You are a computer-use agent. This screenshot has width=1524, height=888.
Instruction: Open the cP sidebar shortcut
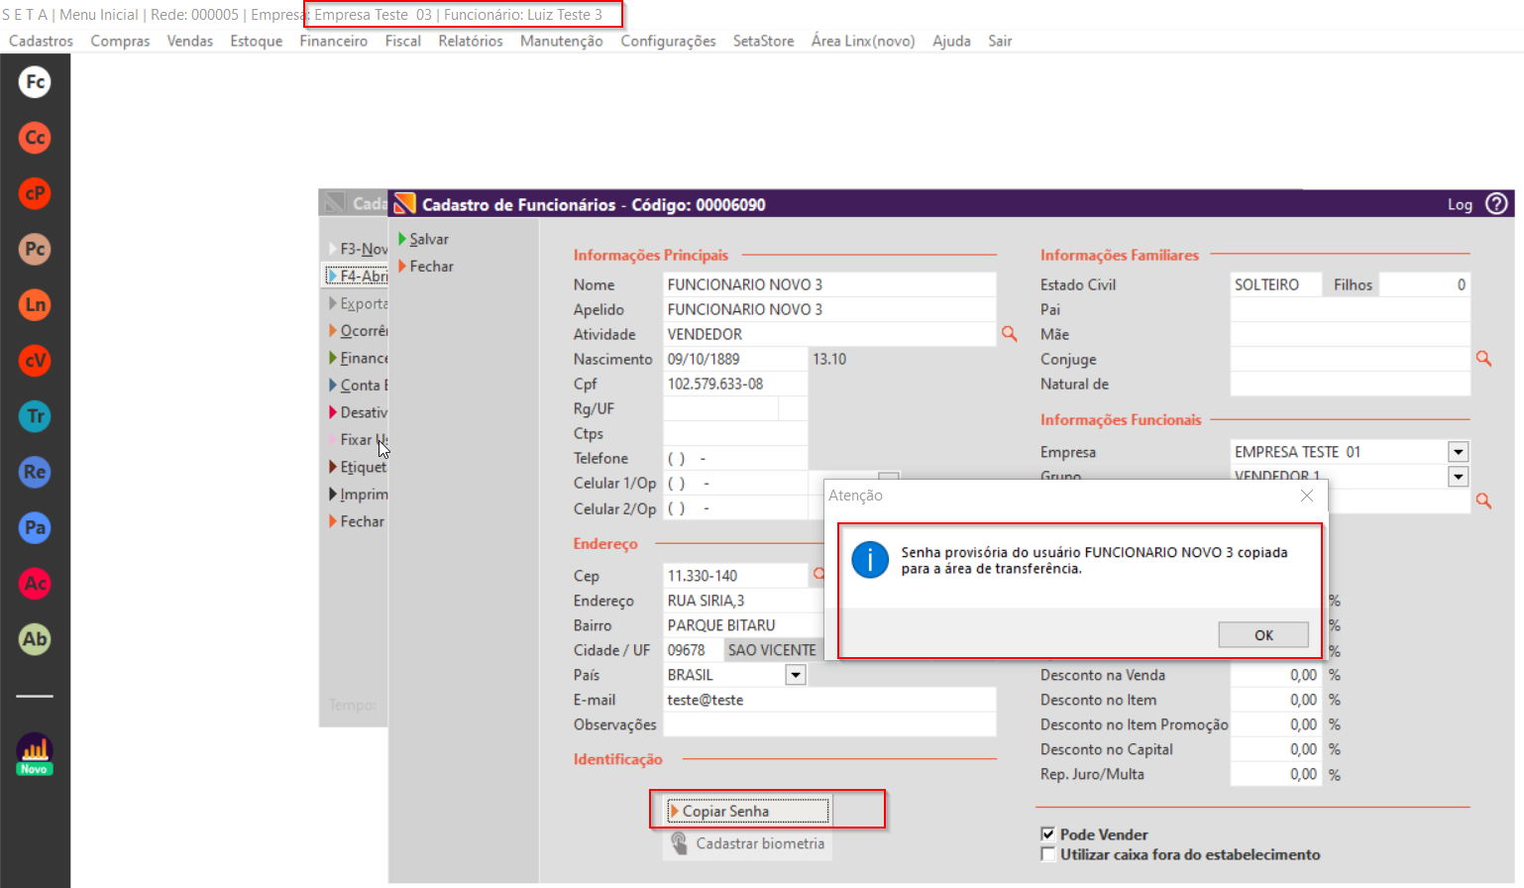point(35,193)
